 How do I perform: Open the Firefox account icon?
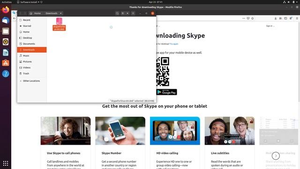coord(291,18)
